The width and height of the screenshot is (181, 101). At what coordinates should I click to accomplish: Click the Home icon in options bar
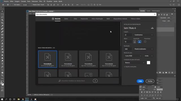click(x=3, y=5)
